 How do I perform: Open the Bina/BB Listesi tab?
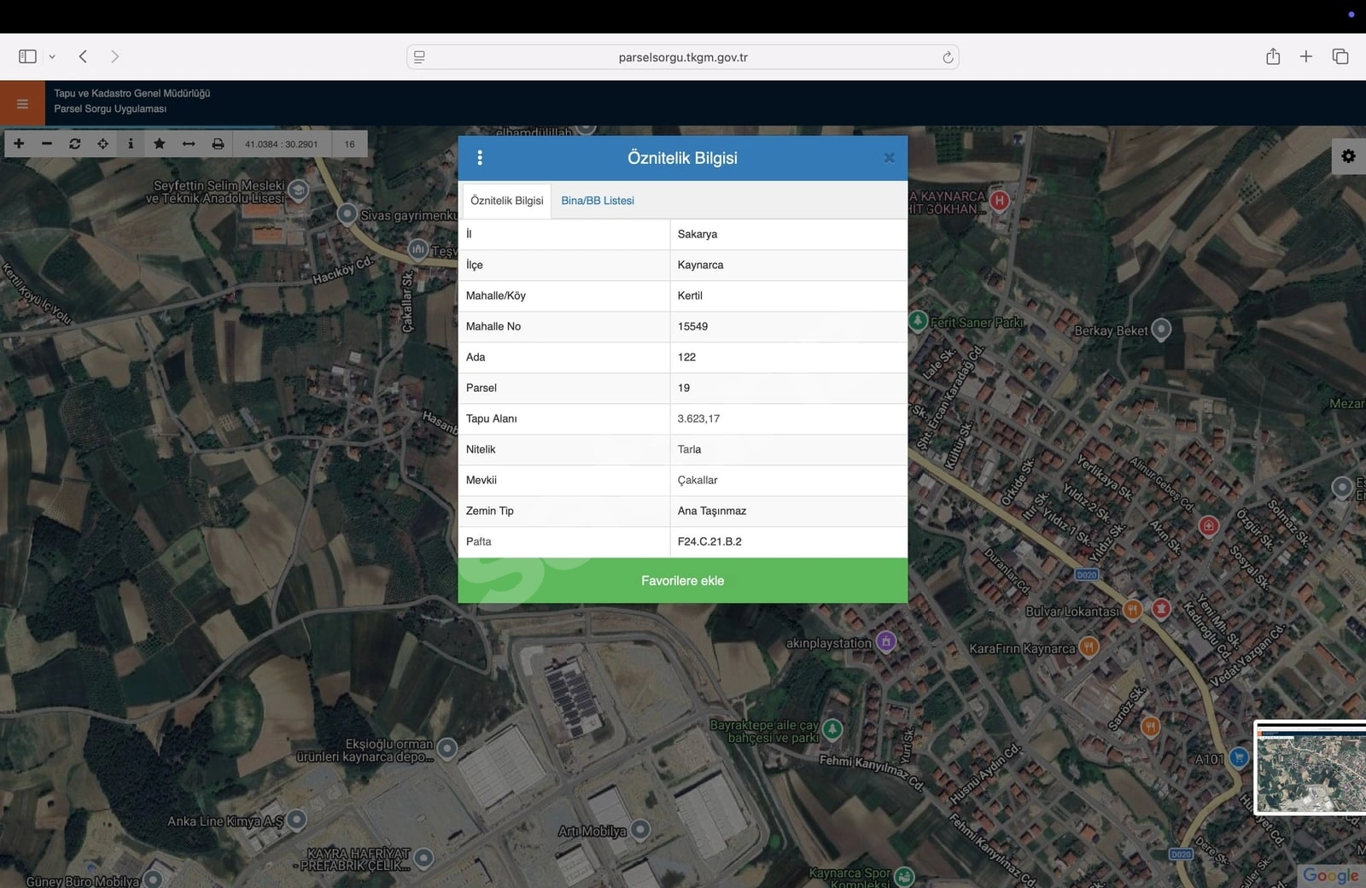(598, 201)
